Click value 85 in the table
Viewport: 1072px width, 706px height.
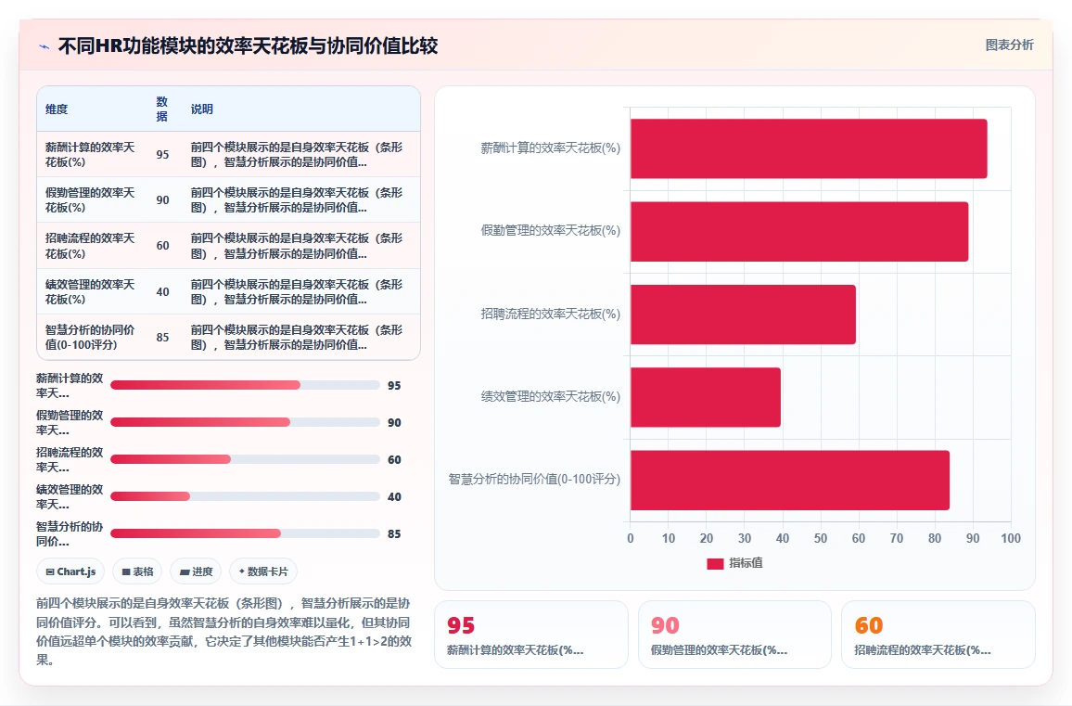click(x=162, y=337)
